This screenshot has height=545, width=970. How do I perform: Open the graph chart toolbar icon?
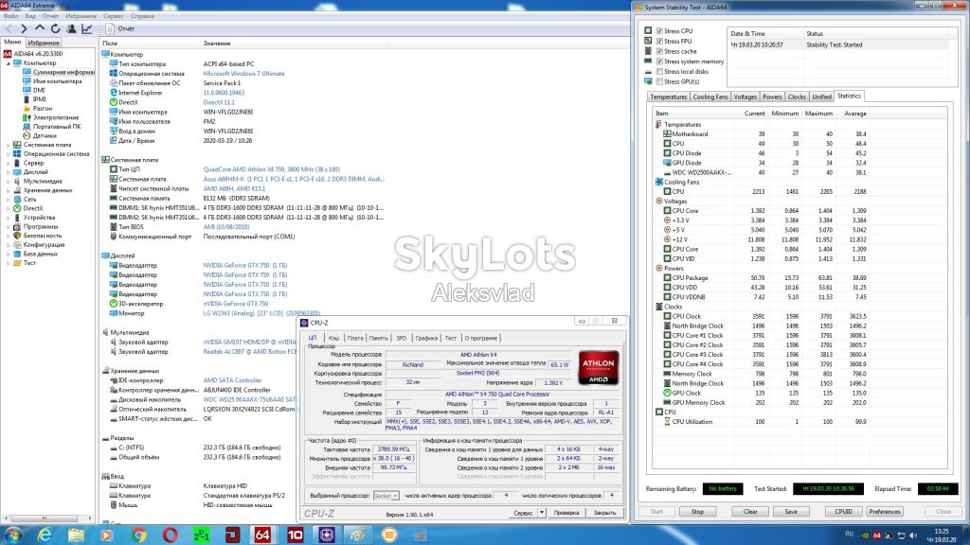(x=87, y=28)
